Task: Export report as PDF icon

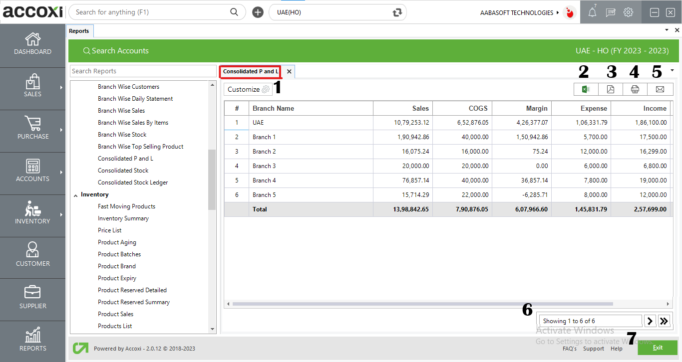Action: 611,89
